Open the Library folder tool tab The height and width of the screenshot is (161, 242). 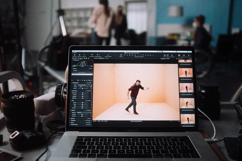coord(73,58)
